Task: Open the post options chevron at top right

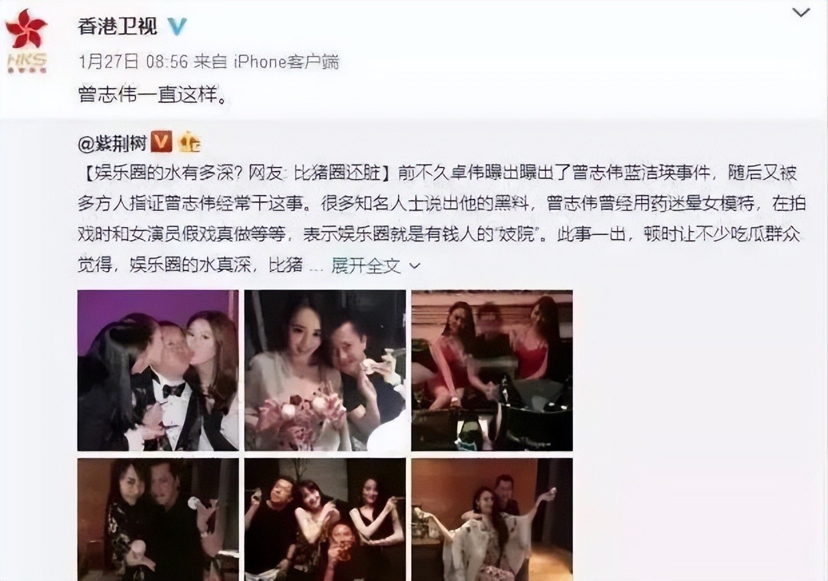Action: pos(800,13)
